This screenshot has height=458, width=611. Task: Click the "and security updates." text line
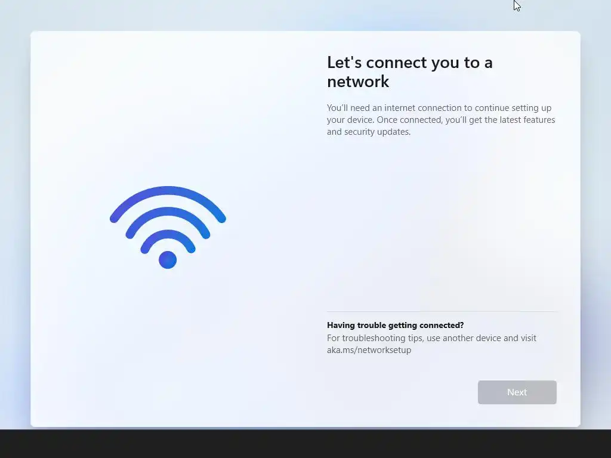(x=369, y=132)
